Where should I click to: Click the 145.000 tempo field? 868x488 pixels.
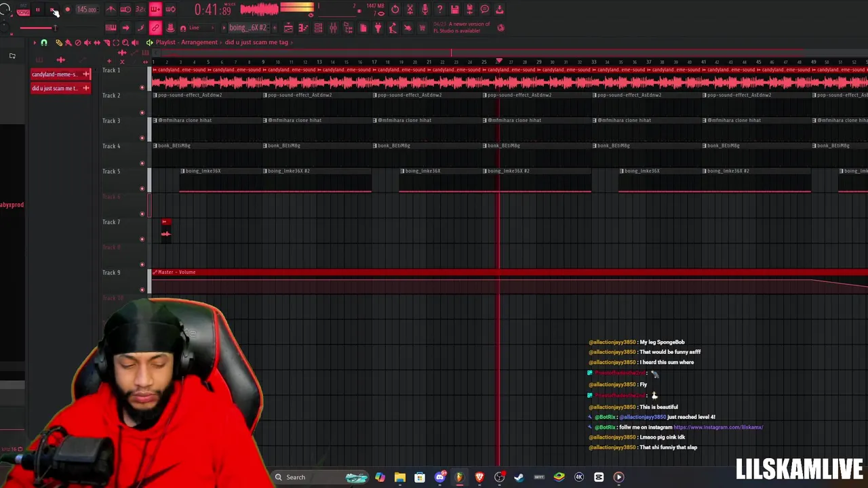(x=86, y=9)
